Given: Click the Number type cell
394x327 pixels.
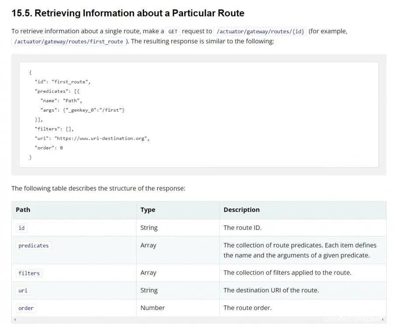Looking at the screenshot, I should tap(152, 308).
